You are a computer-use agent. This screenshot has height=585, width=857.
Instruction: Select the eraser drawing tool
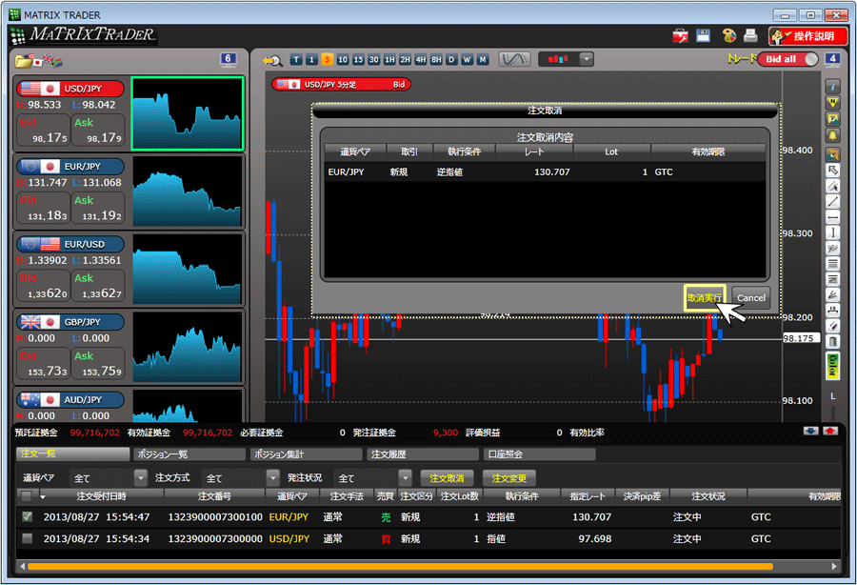click(x=832, y=327)
